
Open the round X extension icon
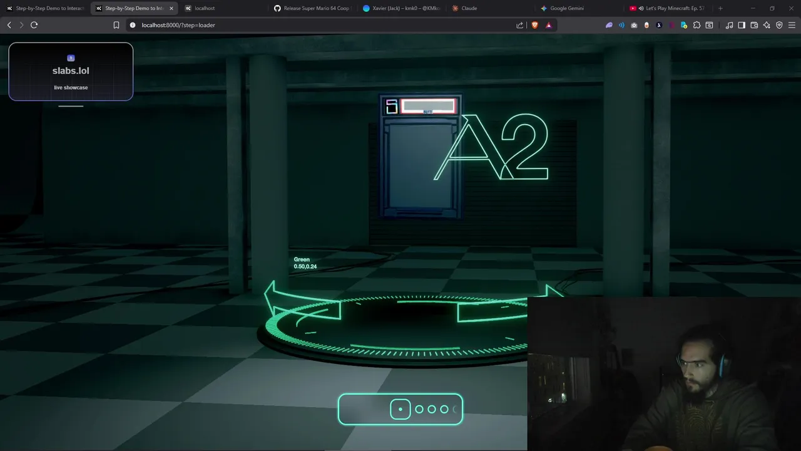tap(659, 25)
